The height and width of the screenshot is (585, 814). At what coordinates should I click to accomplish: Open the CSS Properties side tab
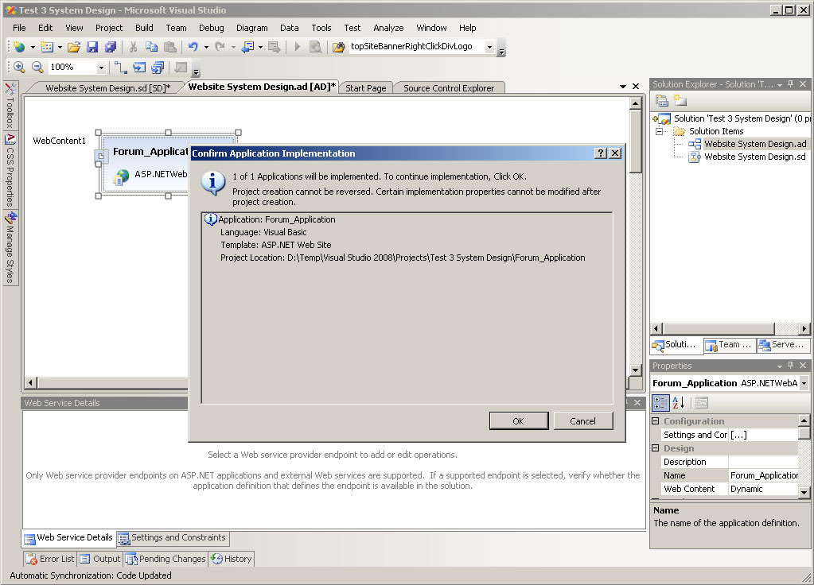[x=10, y=170]
